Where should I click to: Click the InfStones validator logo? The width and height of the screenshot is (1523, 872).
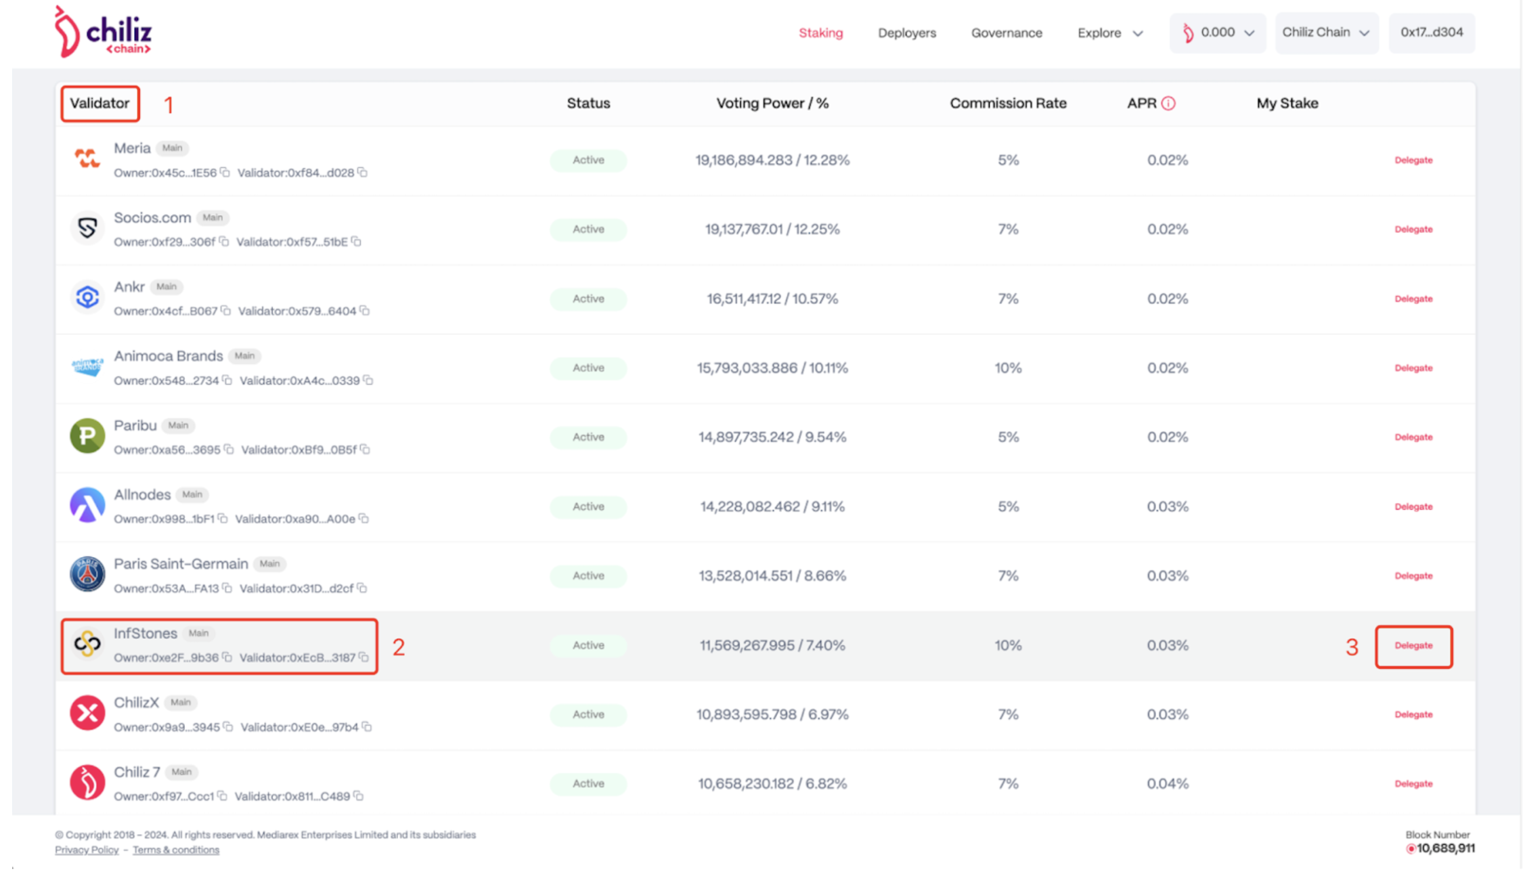coord(87,644)
